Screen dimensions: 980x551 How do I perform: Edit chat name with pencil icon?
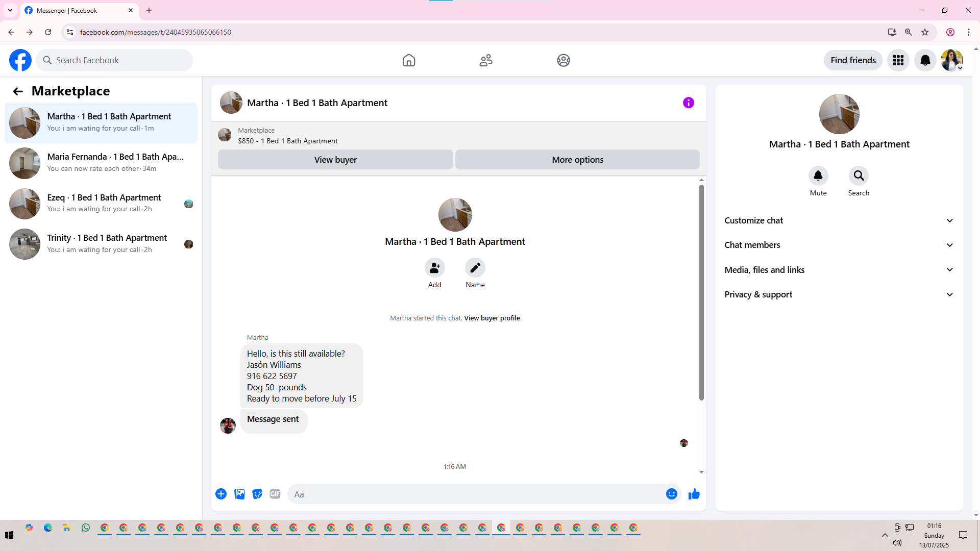click(475, 268)
